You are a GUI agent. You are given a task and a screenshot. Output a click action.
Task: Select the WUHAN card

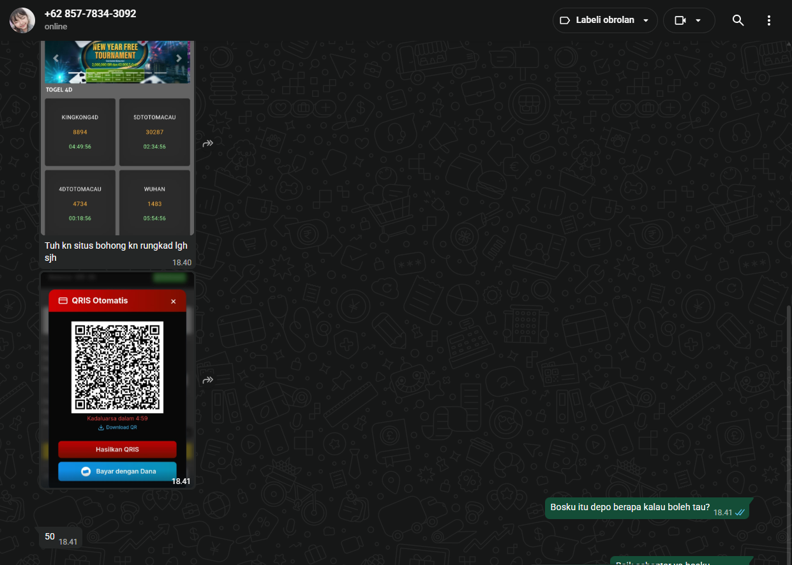154,203
